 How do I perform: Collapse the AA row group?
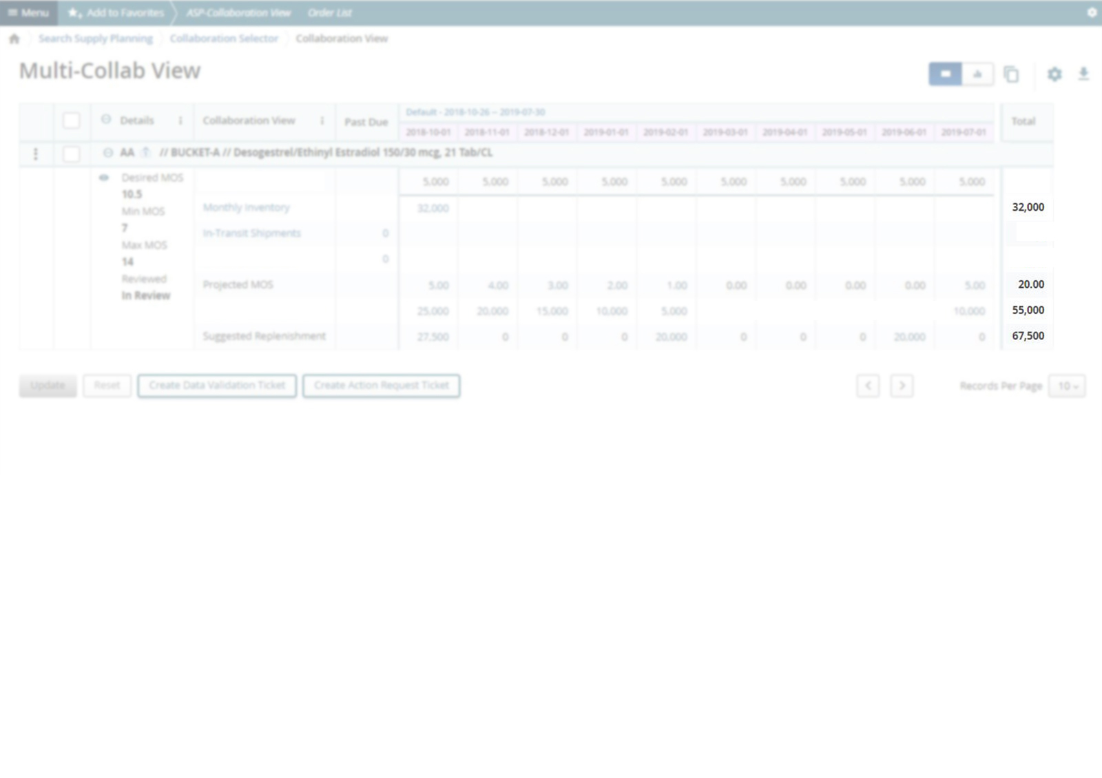pos(108,153)
